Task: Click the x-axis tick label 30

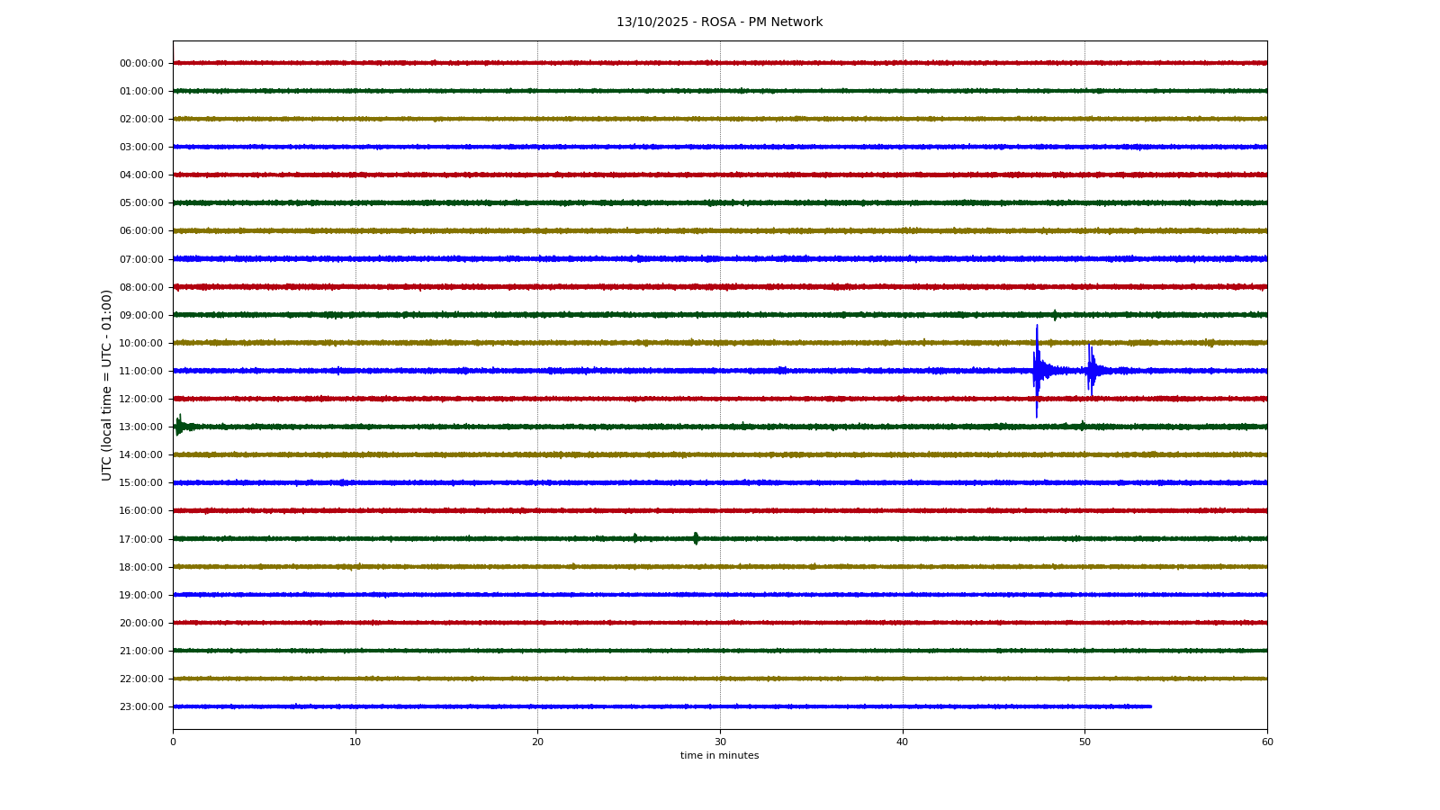Action: point(720,742)
